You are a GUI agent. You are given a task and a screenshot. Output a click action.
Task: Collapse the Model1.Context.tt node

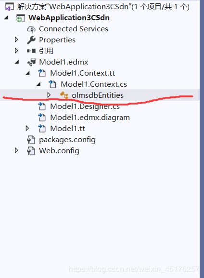(28, 73)
